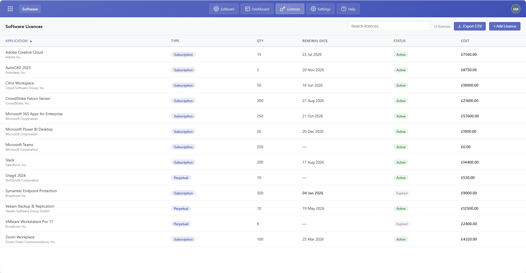Select the Citrix Workspace row name
Screen dimensions: 526x273
[x=20, y=83]
